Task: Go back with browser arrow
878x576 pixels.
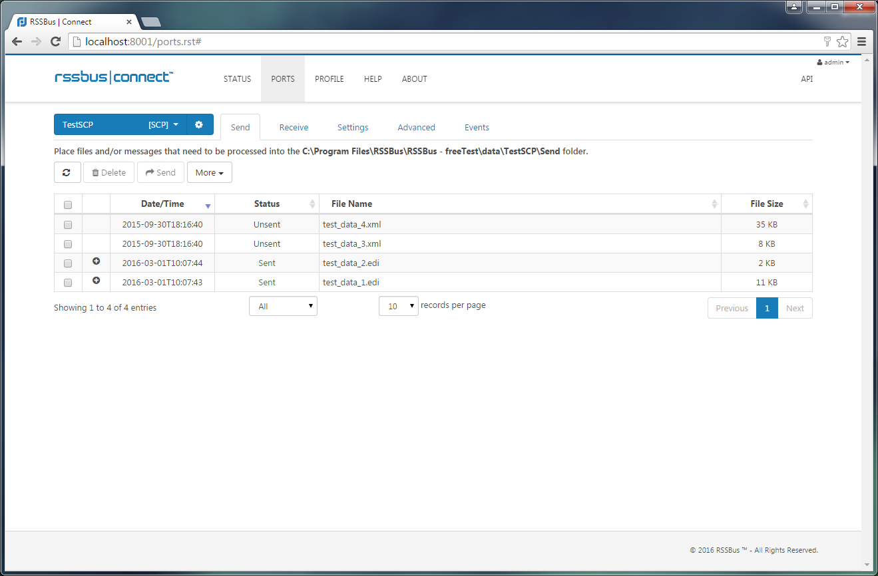Action: tap(17, 42)
